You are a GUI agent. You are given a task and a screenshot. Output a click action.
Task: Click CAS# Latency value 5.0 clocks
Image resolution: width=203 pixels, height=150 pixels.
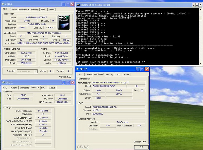coord(43,118)
